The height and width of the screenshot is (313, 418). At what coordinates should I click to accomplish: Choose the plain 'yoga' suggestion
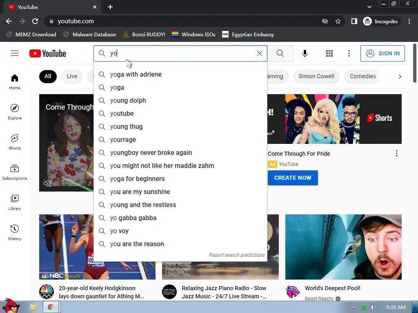pos(180,87)
